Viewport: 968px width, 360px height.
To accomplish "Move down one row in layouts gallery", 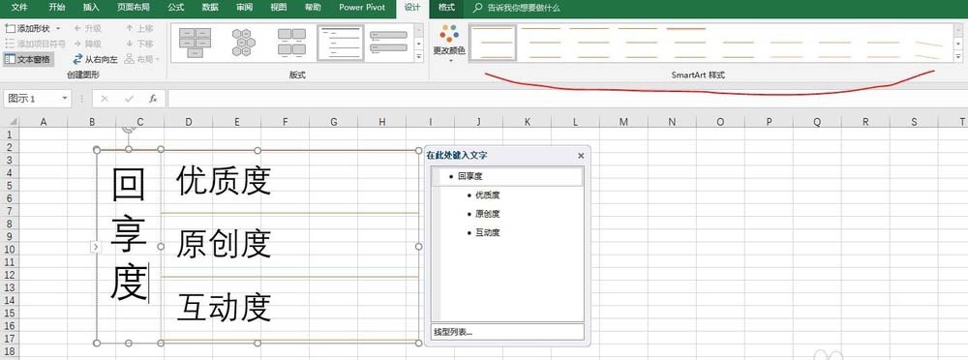I will [419, 44].
